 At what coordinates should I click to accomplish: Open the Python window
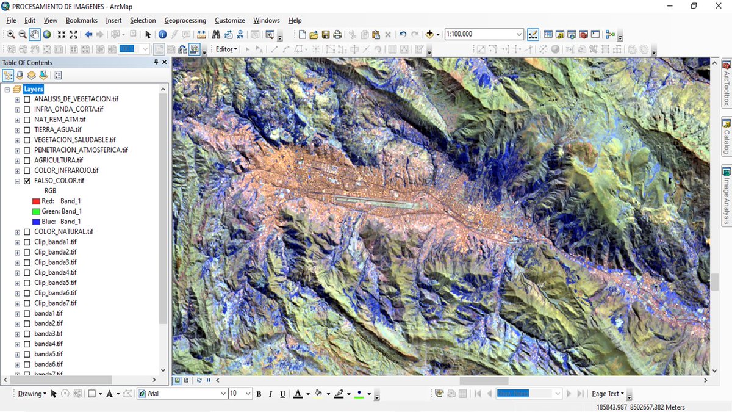click(x=595, y=34)
